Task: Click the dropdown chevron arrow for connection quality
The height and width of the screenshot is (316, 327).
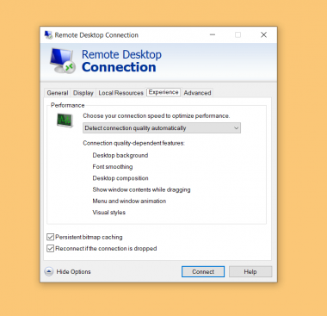Action: 236,128
